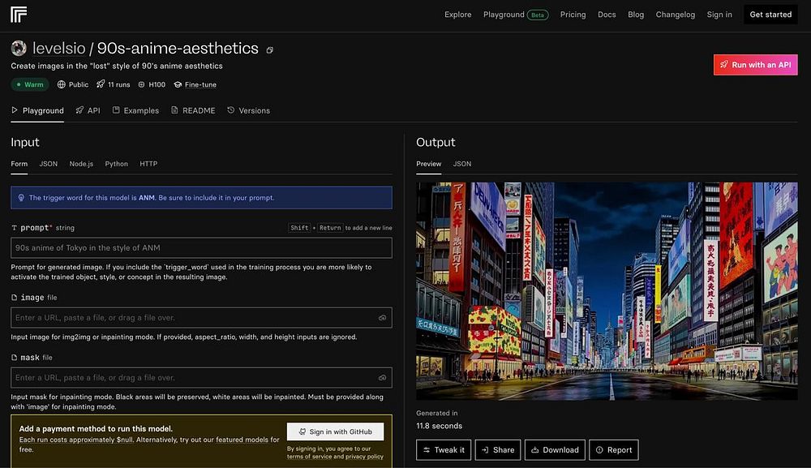Screen dimensions: 811x468
Task: Click the H100 hardware label
Action: coord(157,84)
